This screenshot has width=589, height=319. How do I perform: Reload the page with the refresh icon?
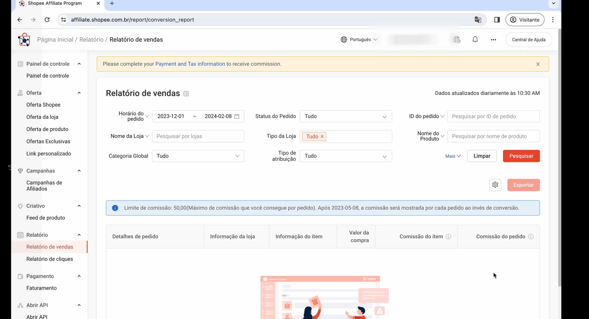coord(47,20)
